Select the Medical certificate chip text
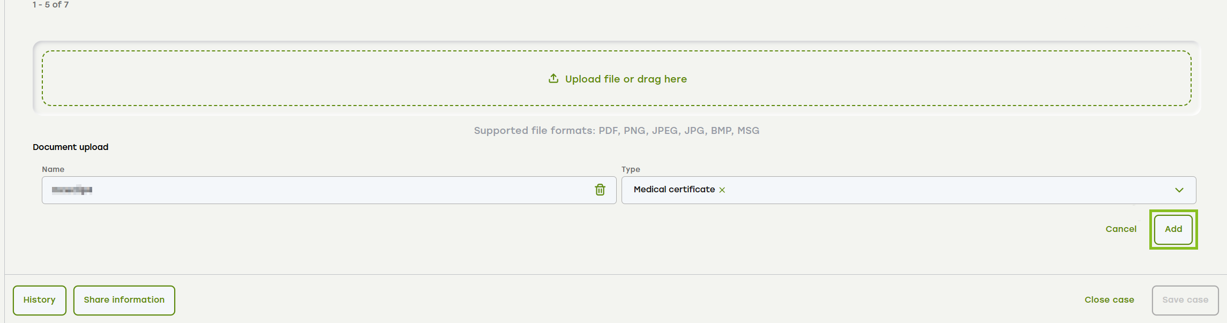The image size is (1227, 323). pos(674,190)
